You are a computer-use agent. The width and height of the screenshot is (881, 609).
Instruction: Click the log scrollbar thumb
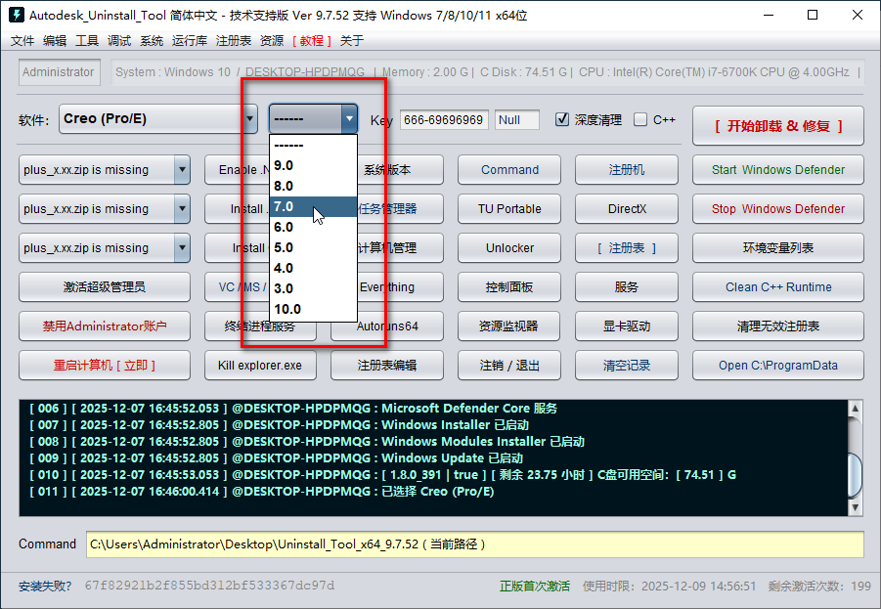click(x=855, y=475)
